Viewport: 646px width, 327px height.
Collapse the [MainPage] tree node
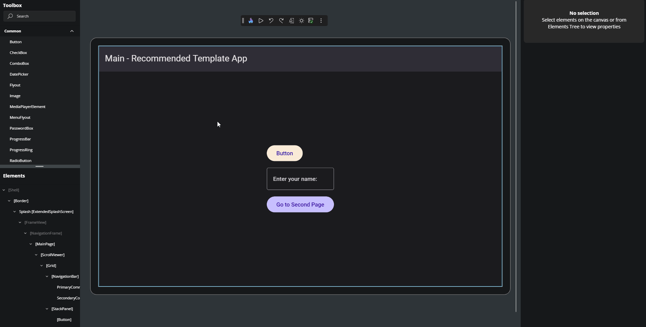[x=31, y=244]
